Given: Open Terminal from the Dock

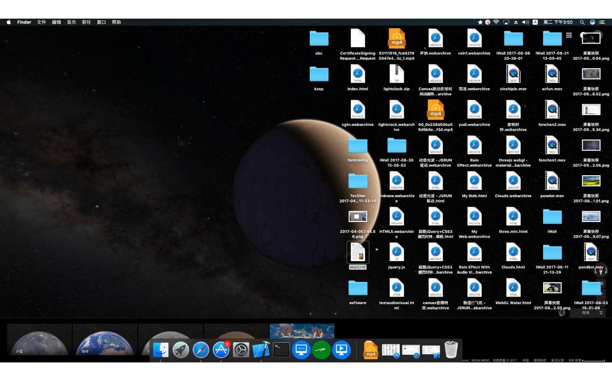Looking at the screenshot, I should point(281,350).
